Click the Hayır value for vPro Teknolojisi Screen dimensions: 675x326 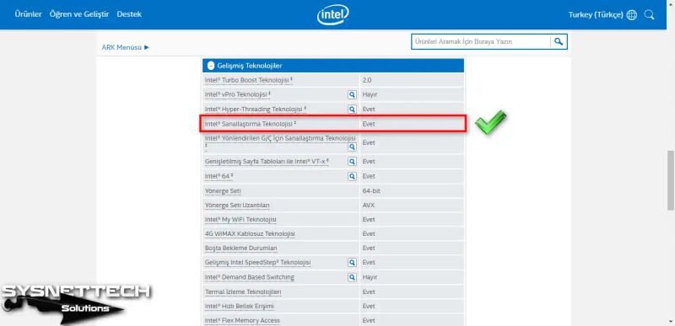click(370, 94)
